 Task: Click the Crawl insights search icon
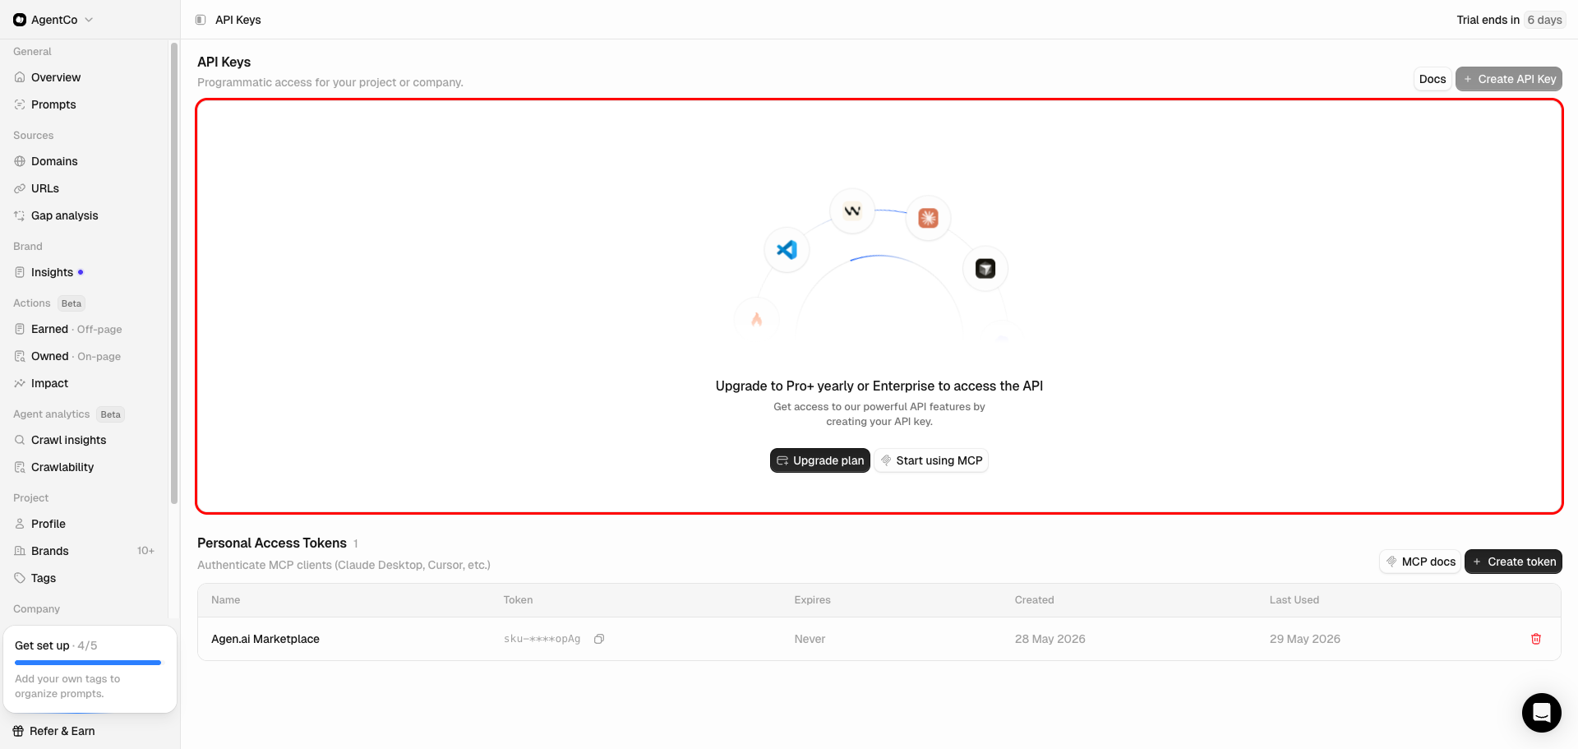[x=20, y=440]
